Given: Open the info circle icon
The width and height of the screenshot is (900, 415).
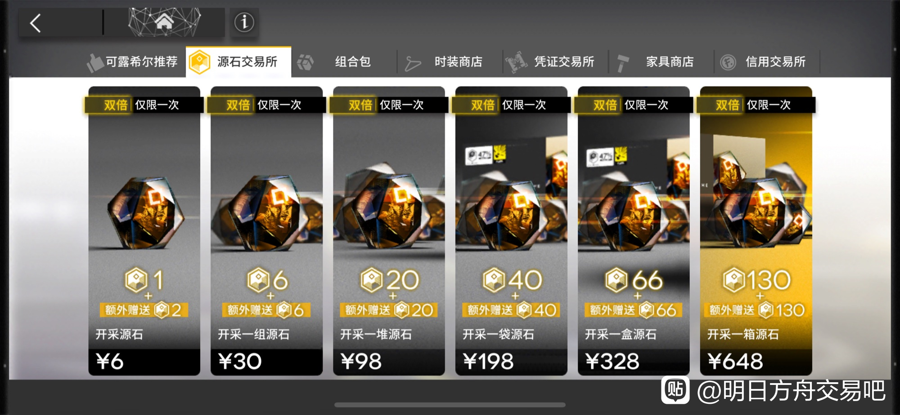Looking at the screenshot, I should (244, 22).
